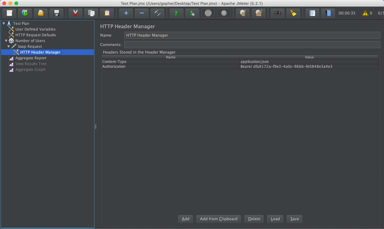384x229 pixels.
Task: Click the Cut scissors icon
Action: click(76, 13)
